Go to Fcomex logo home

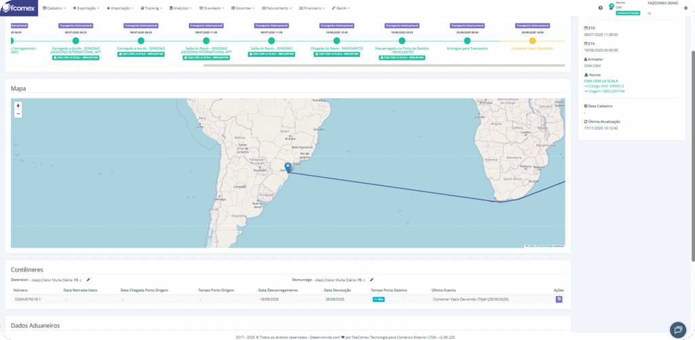[19, 8]
